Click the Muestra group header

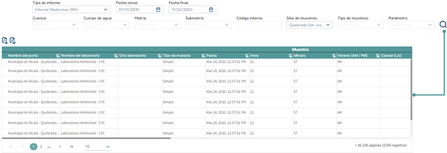pyautogui.click(x=300, y=49)
